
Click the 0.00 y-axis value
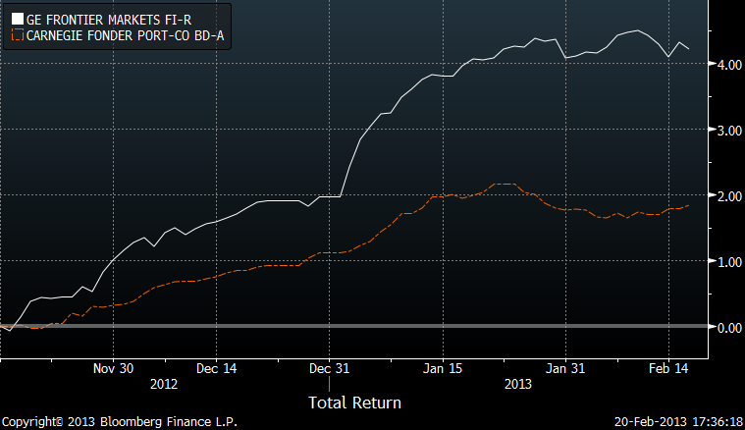729,327
